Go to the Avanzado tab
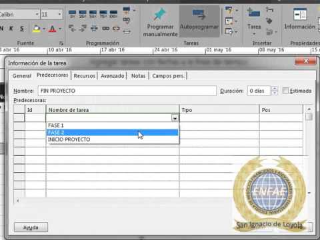This screenshot has height=240, width=320. [x=113, y=76]
